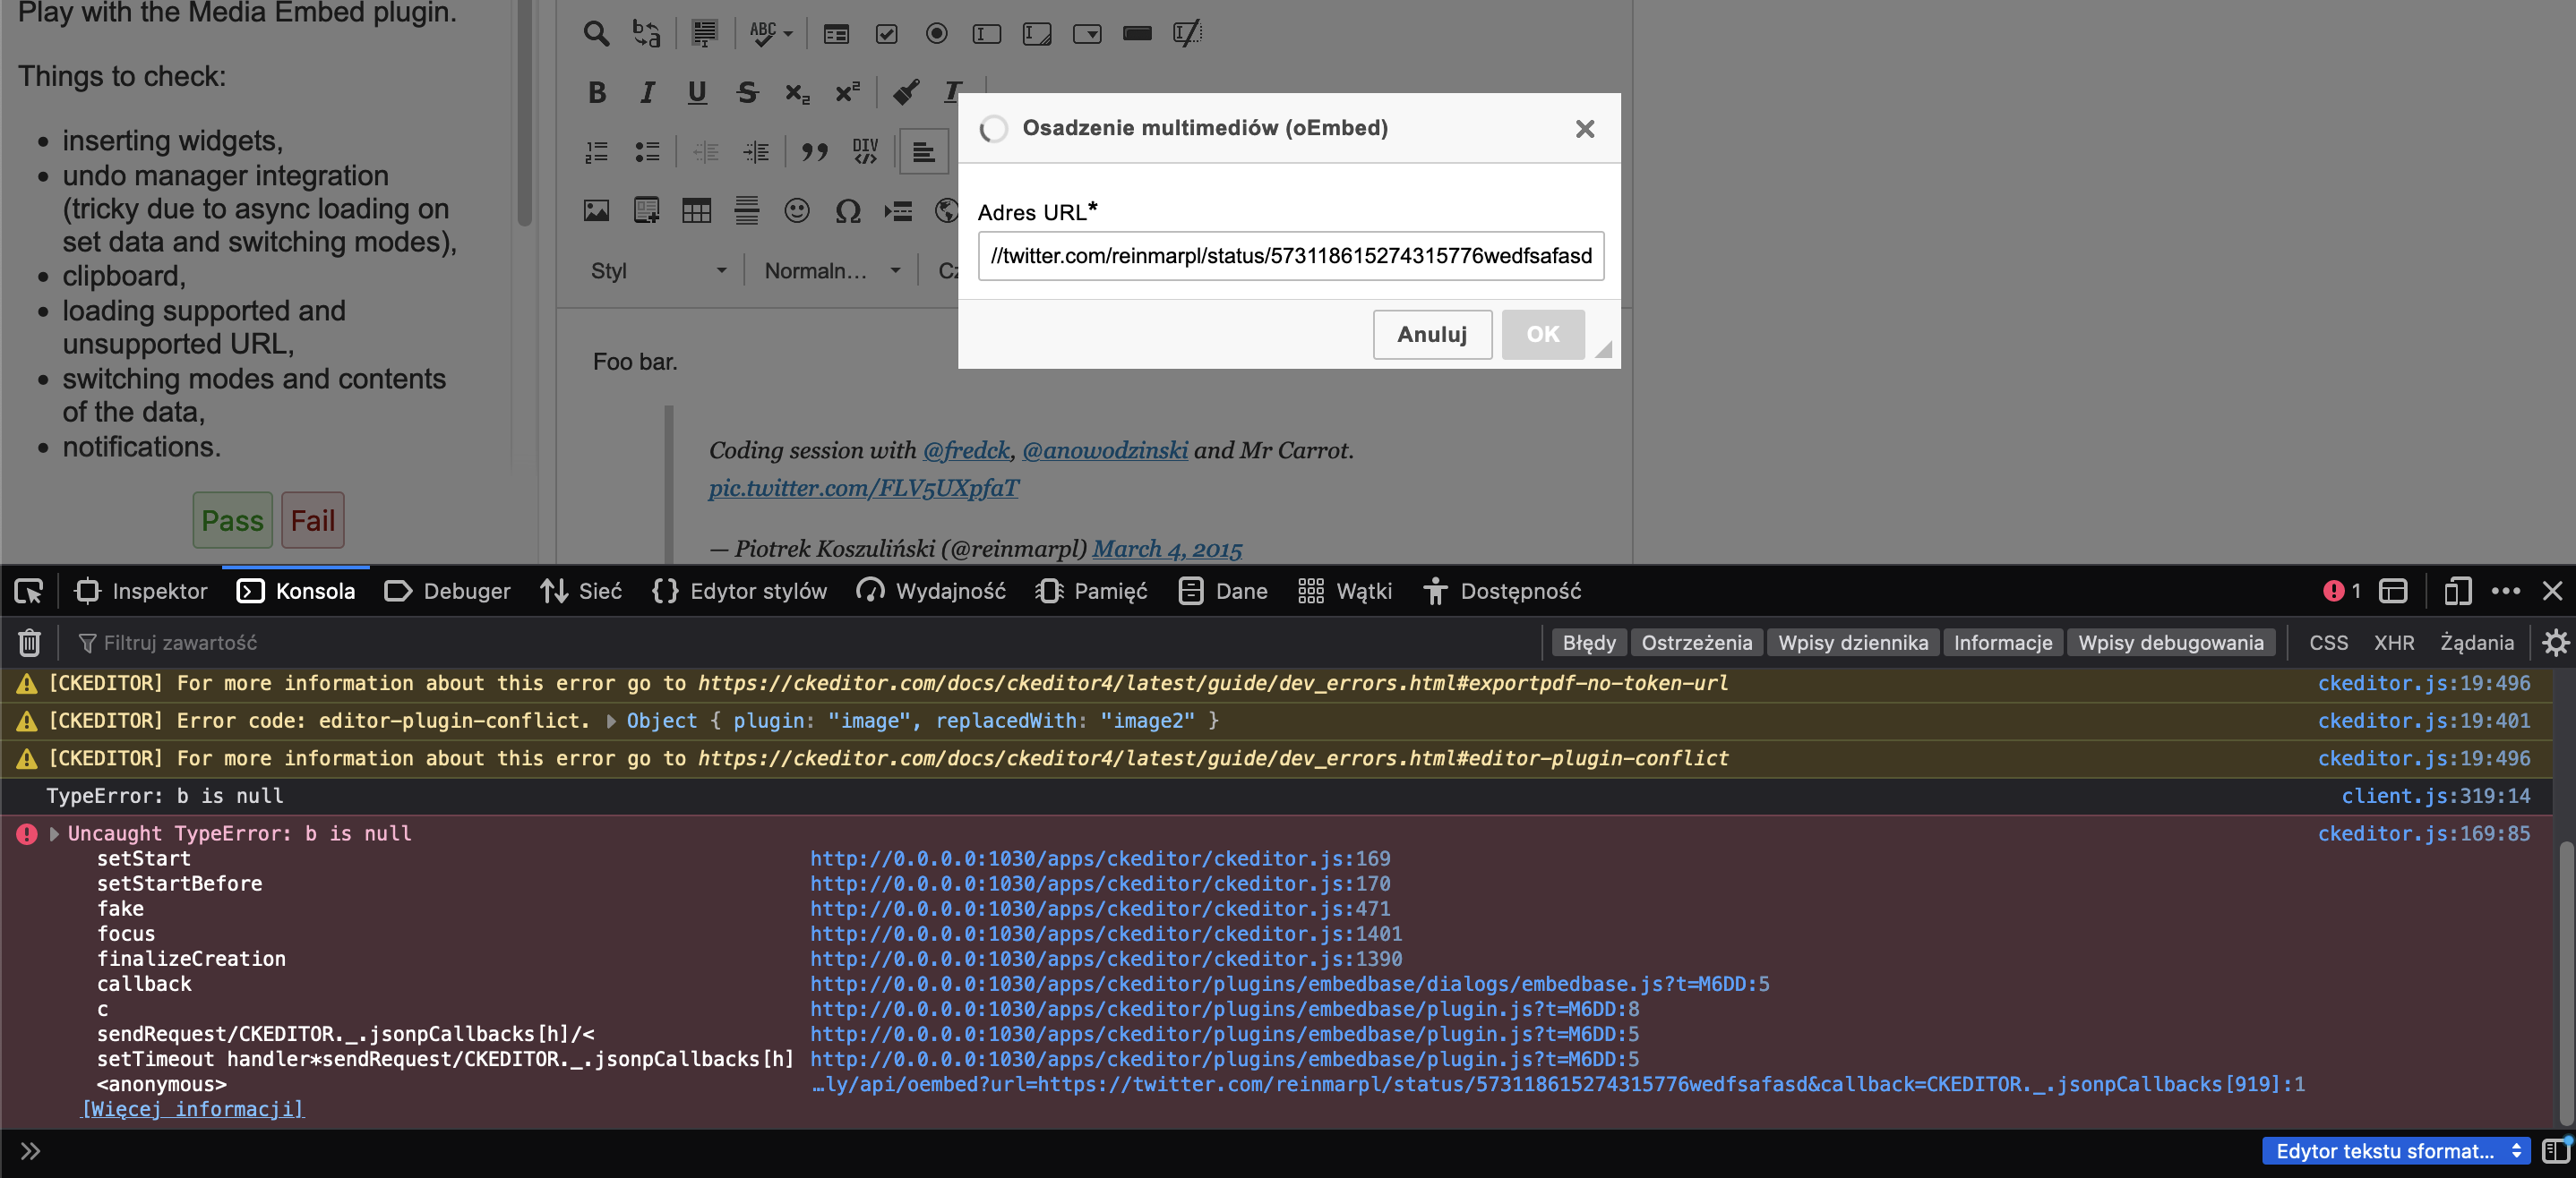Viewport: 2576px width, 1178px height.
Task: Open the Styl dropdown
Action: tap(657, 269)
